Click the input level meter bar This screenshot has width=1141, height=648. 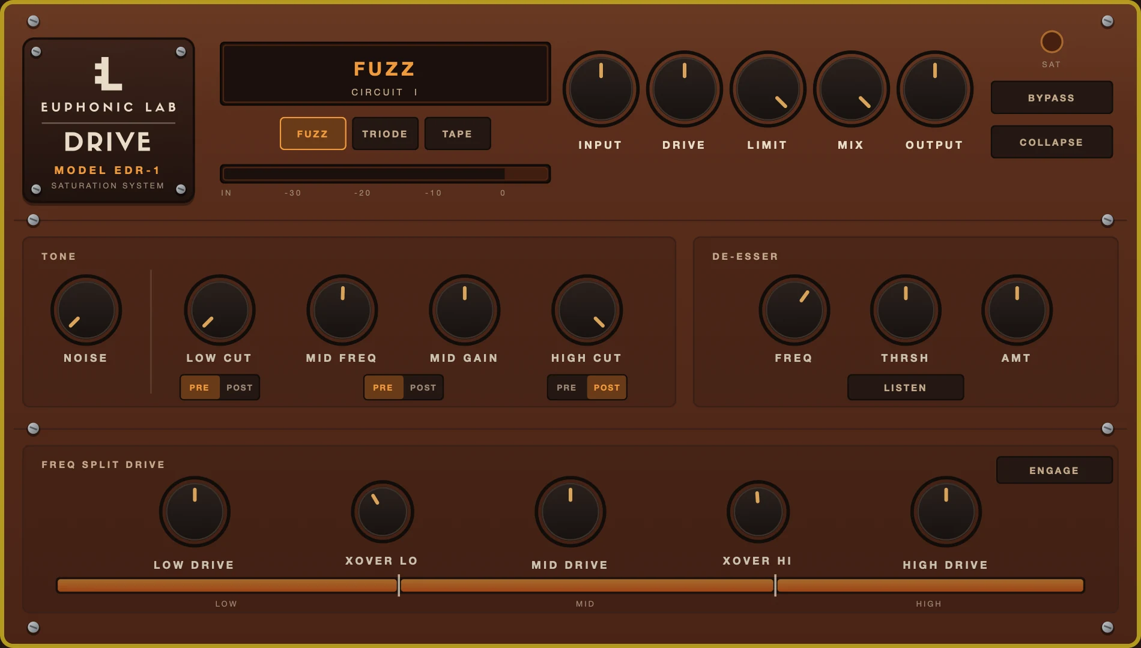385,174
